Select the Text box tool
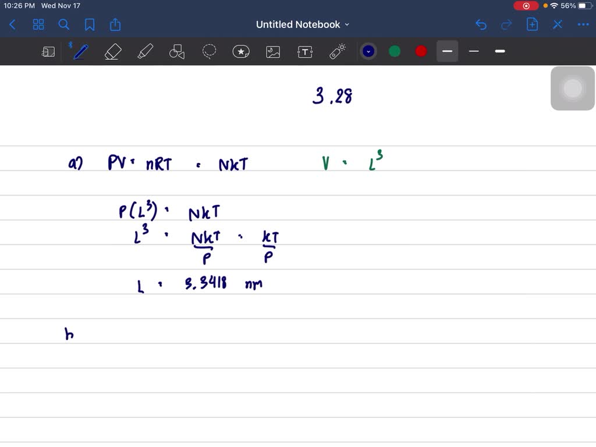Image resolution: width=596 pixels, height=447 pixels. pyautogui.click(x=305, y=51)
